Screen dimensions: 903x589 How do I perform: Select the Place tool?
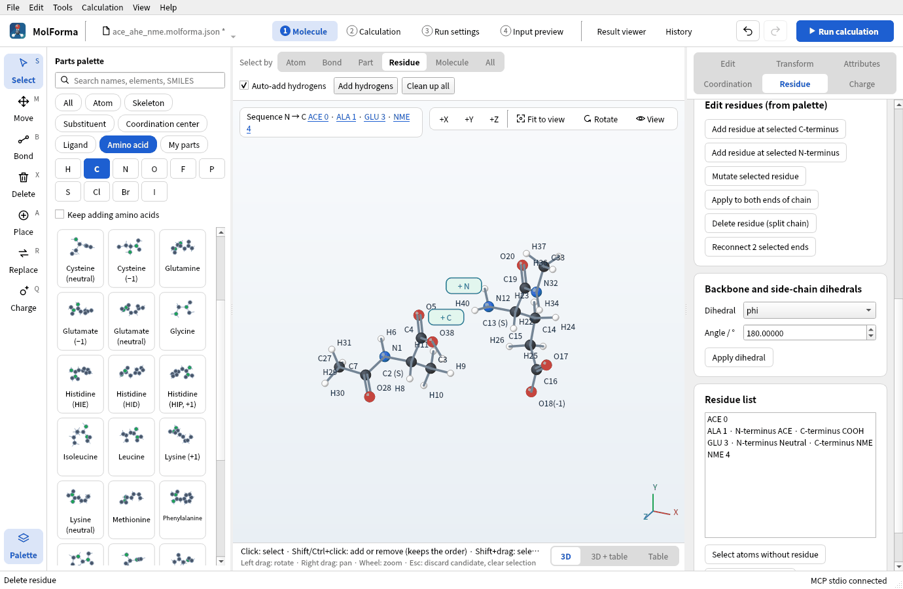tap(24, 223)
